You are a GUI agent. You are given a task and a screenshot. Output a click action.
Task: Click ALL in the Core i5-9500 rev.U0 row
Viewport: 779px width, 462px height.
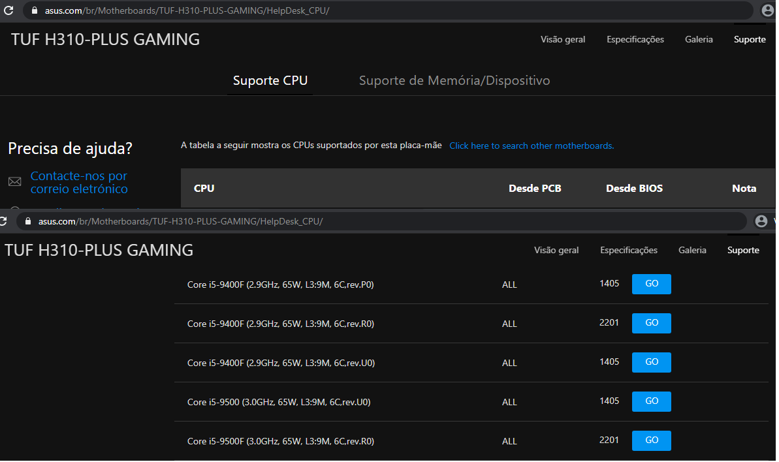click(x=509, y=402)
